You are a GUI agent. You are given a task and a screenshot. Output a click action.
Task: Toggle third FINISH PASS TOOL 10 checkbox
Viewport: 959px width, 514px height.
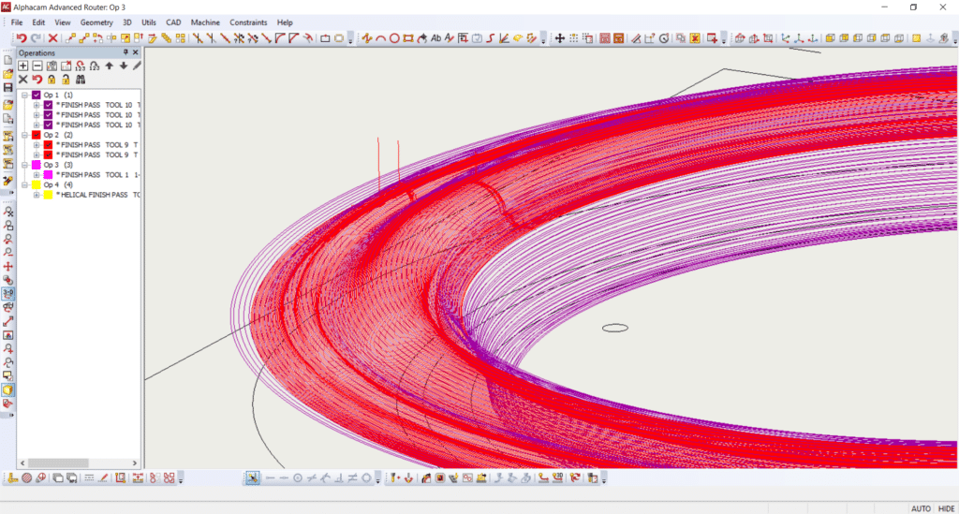[x=48, y=125]
